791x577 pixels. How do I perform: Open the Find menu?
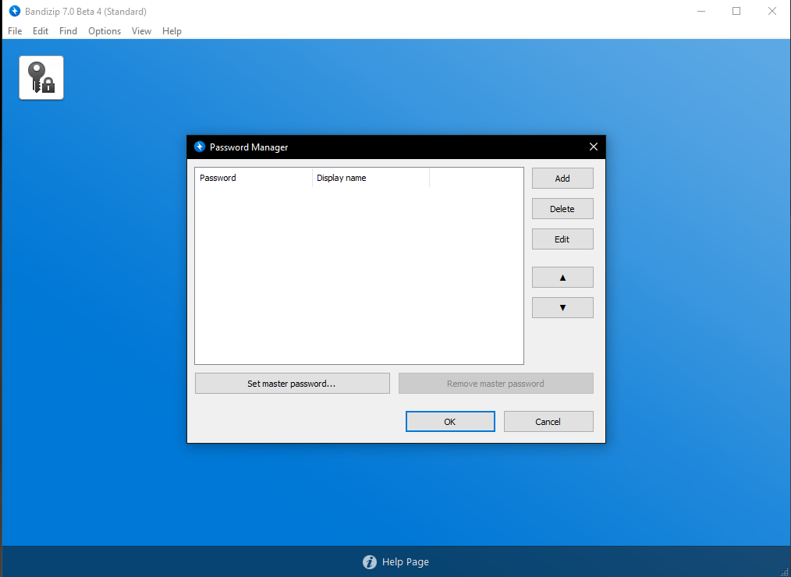click(68, 30)
